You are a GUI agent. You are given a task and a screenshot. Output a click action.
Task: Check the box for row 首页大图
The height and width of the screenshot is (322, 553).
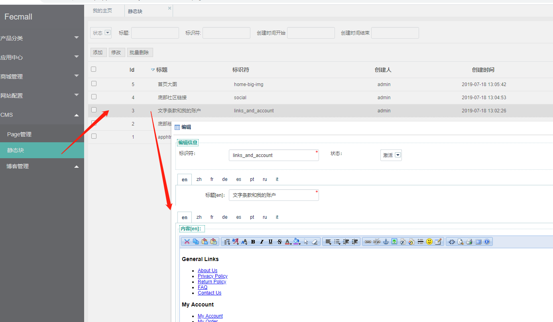94,84
